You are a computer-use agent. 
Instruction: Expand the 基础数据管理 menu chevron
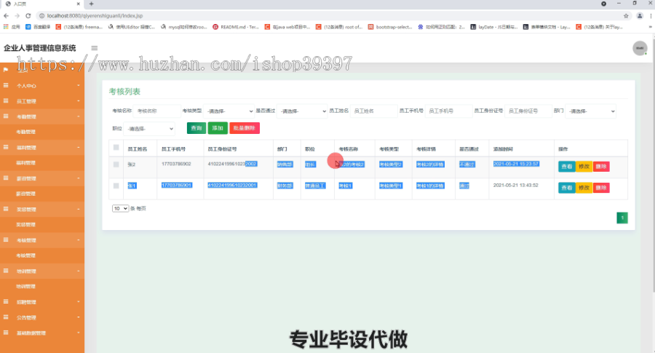pos(78,333)
